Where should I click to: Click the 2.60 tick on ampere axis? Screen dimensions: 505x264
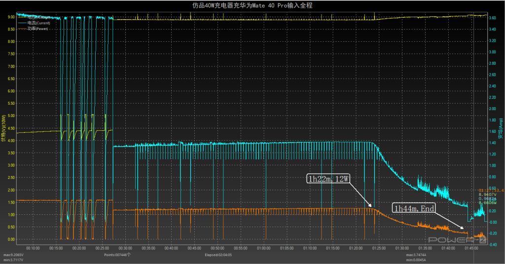coord(493,75)
